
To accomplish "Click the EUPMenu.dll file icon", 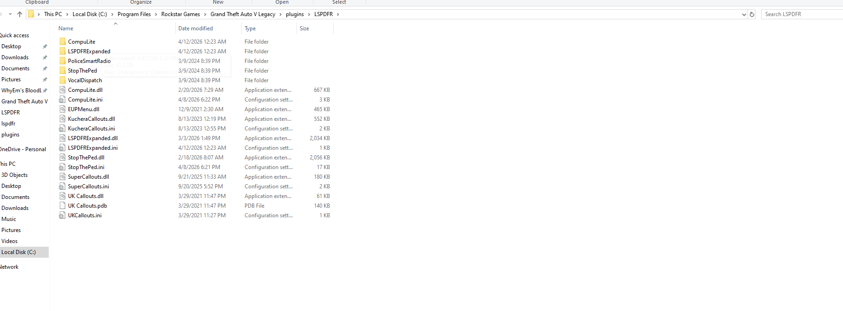I will (63, 109).
